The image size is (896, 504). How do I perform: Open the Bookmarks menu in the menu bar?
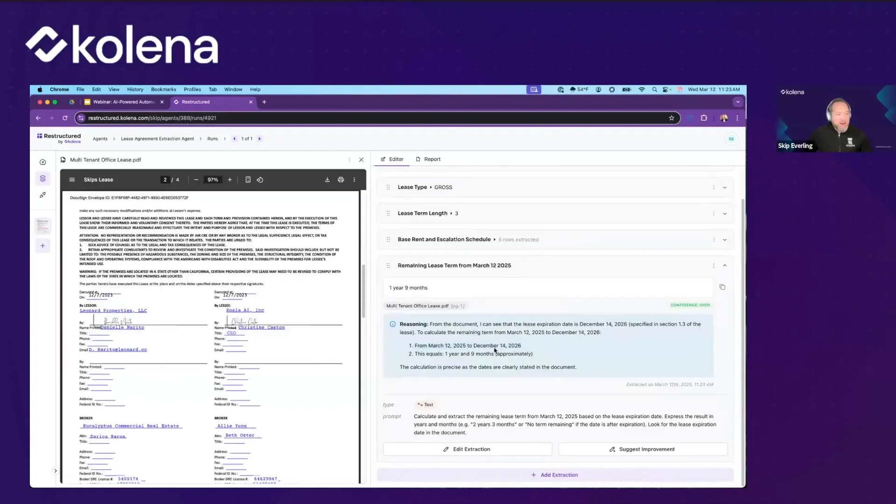163,89
